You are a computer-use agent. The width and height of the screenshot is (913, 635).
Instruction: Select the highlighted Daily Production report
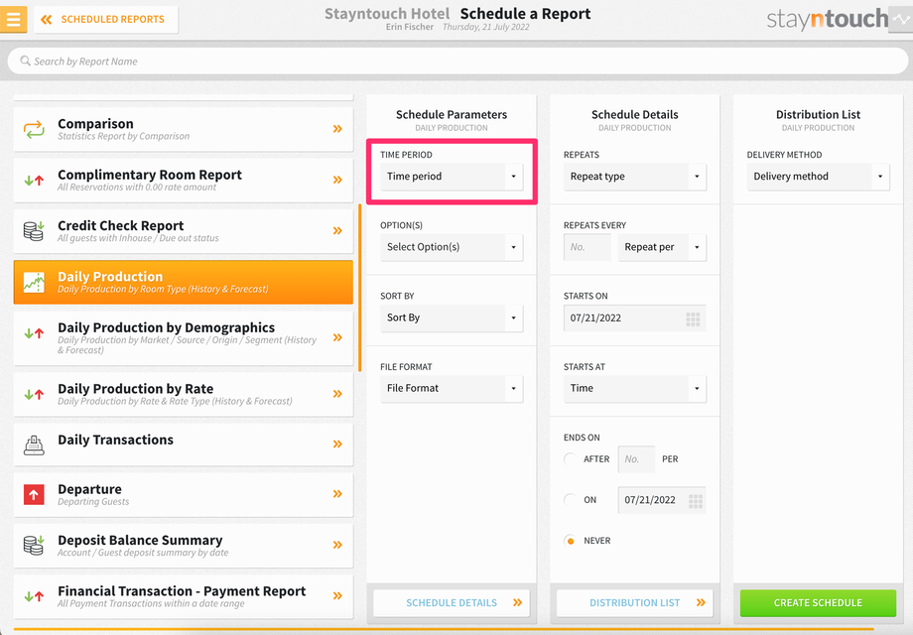click(184, 283)
